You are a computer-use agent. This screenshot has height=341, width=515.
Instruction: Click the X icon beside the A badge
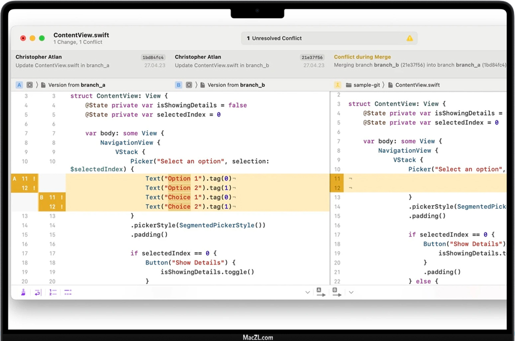(x=30, y=85)
